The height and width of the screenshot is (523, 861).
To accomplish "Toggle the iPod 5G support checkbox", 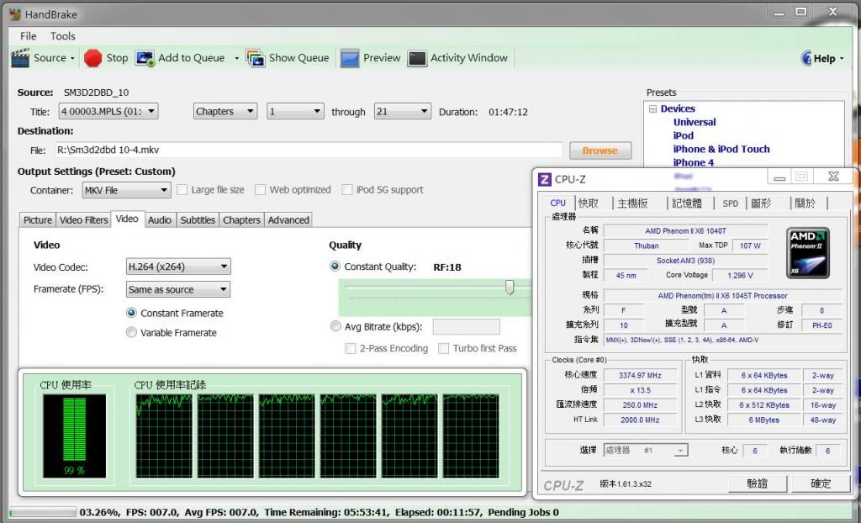I will pyautogui.click(x=347, y=190).
